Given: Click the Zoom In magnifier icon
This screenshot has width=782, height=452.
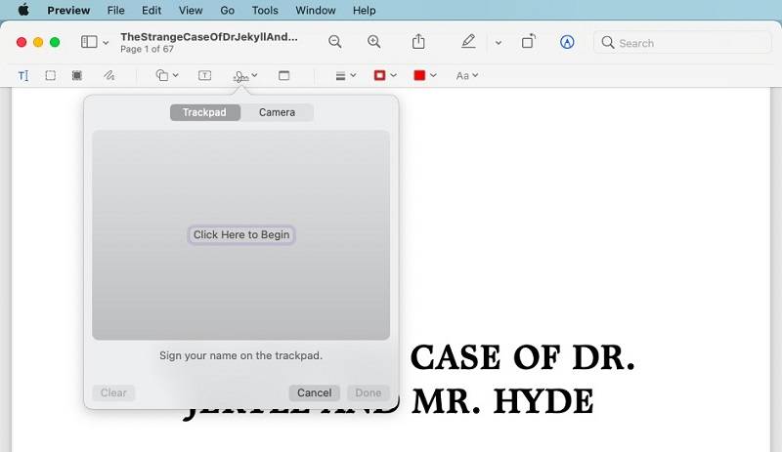Looking at the screenshot, I should [373, 42].
